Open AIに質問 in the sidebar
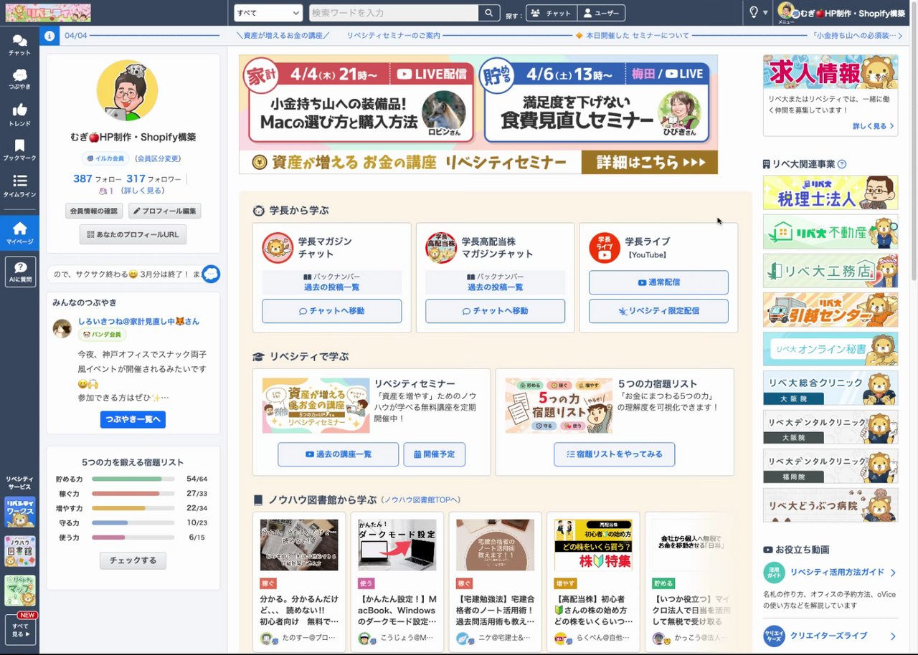Viewport: 918px width, 655px height. 19,272
